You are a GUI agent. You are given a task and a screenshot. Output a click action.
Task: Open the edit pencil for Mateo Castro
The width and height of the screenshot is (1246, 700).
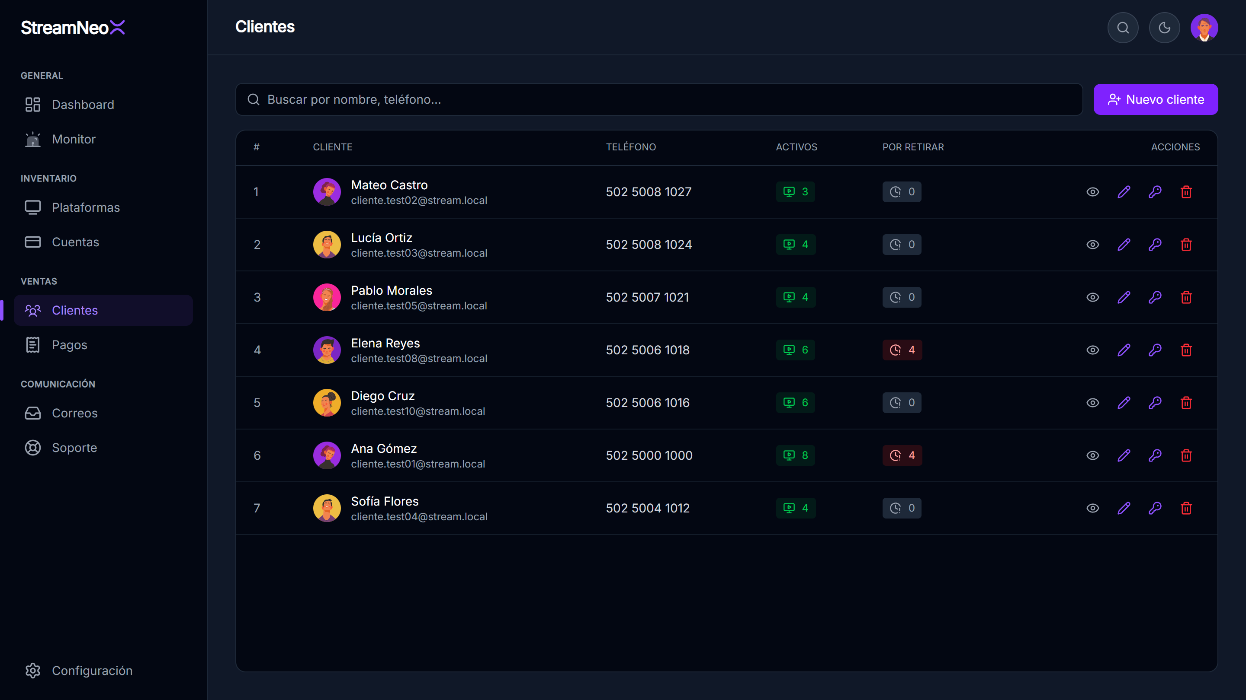[1124, 192]
